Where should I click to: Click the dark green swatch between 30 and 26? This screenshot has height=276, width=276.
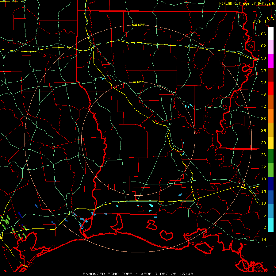pyautogui.click(x=271, y=156)
